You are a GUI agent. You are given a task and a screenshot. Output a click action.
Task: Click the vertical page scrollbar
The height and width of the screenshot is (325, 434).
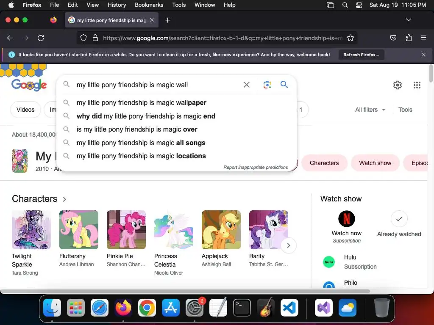[431, 74]
